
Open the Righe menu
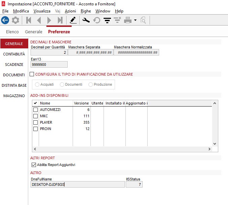click(x=86, y=11)
